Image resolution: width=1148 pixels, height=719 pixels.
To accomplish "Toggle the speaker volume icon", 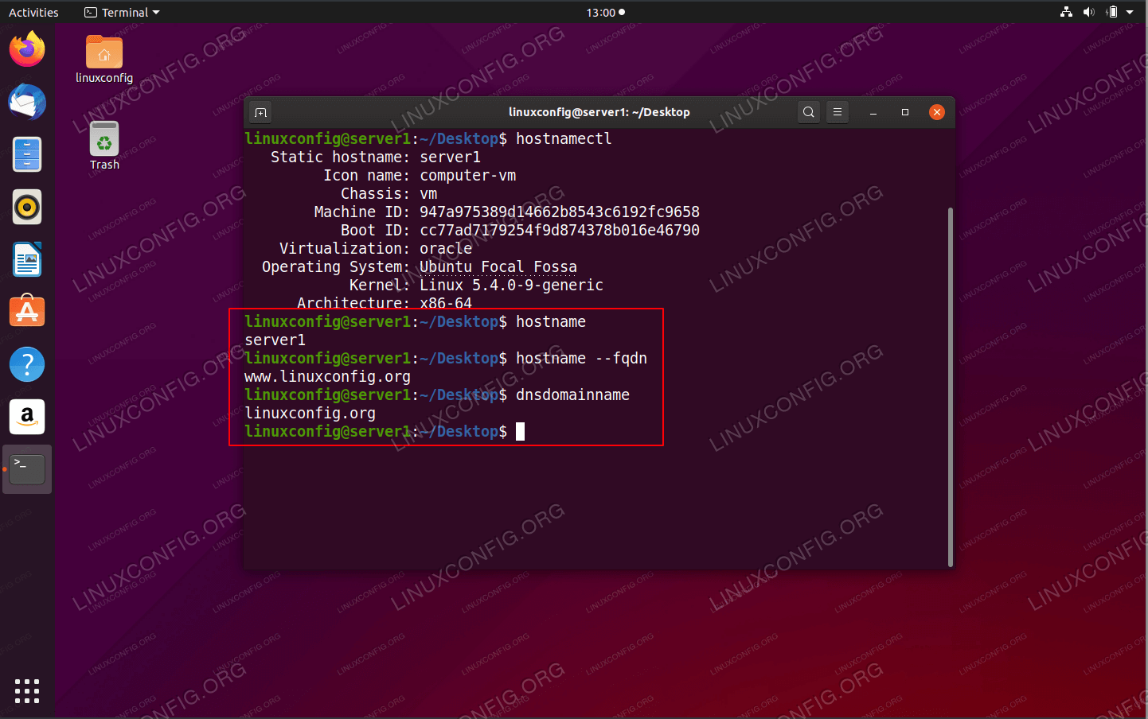I will (1088, 12).
